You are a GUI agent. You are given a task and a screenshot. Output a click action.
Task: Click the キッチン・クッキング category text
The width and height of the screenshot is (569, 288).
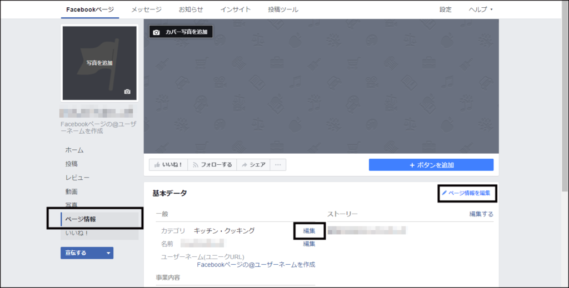point(224,231)
